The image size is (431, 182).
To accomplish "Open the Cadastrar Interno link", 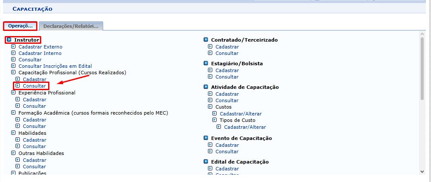I will [x=40, y=53].
